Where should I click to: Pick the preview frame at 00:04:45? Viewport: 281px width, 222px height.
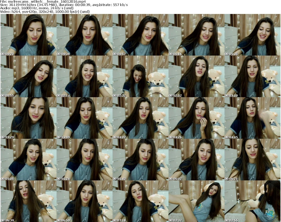click(252, 118)
